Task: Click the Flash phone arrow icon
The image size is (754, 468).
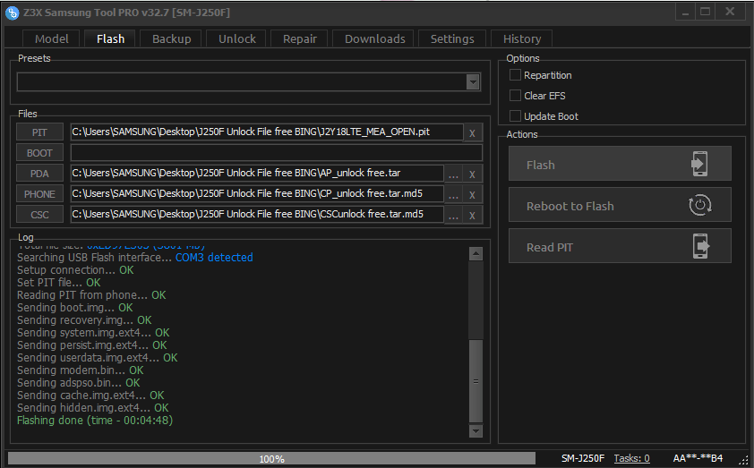Action: [699, 164]
